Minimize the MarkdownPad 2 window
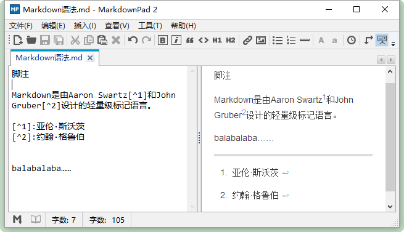The width and height of the screenshot is (404, 232). click(x=329, y=9)
